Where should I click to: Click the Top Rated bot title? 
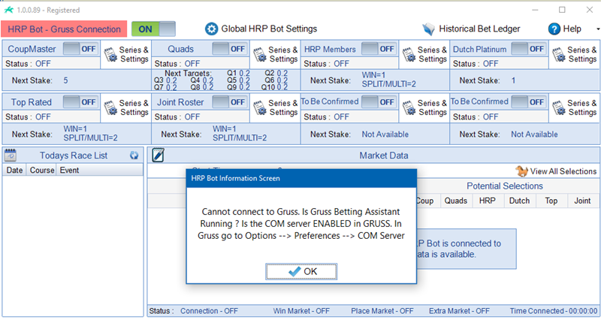pos(31,102)
